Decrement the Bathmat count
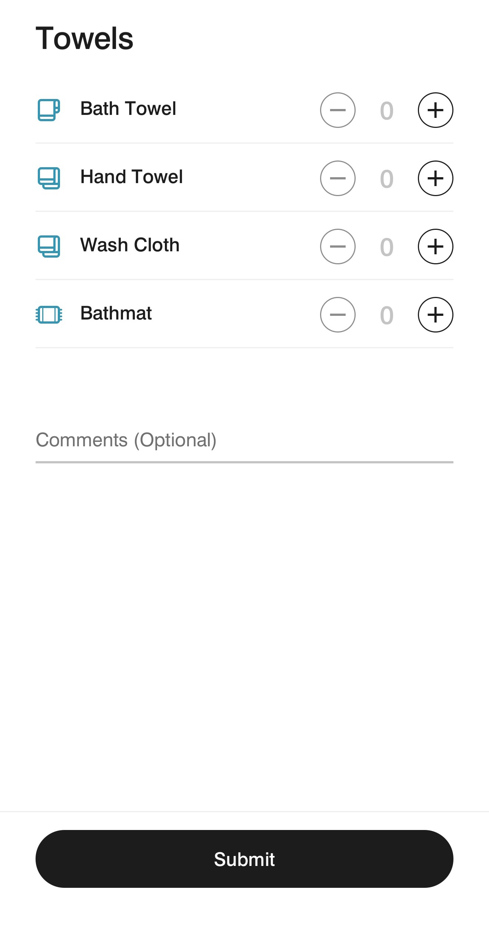Screen dimensions: 489x926 click(x=337, y=315)
